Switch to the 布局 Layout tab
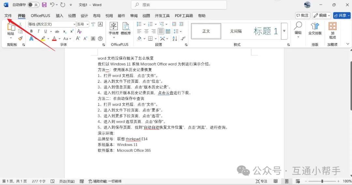352x185 pixels. (96, 16)
